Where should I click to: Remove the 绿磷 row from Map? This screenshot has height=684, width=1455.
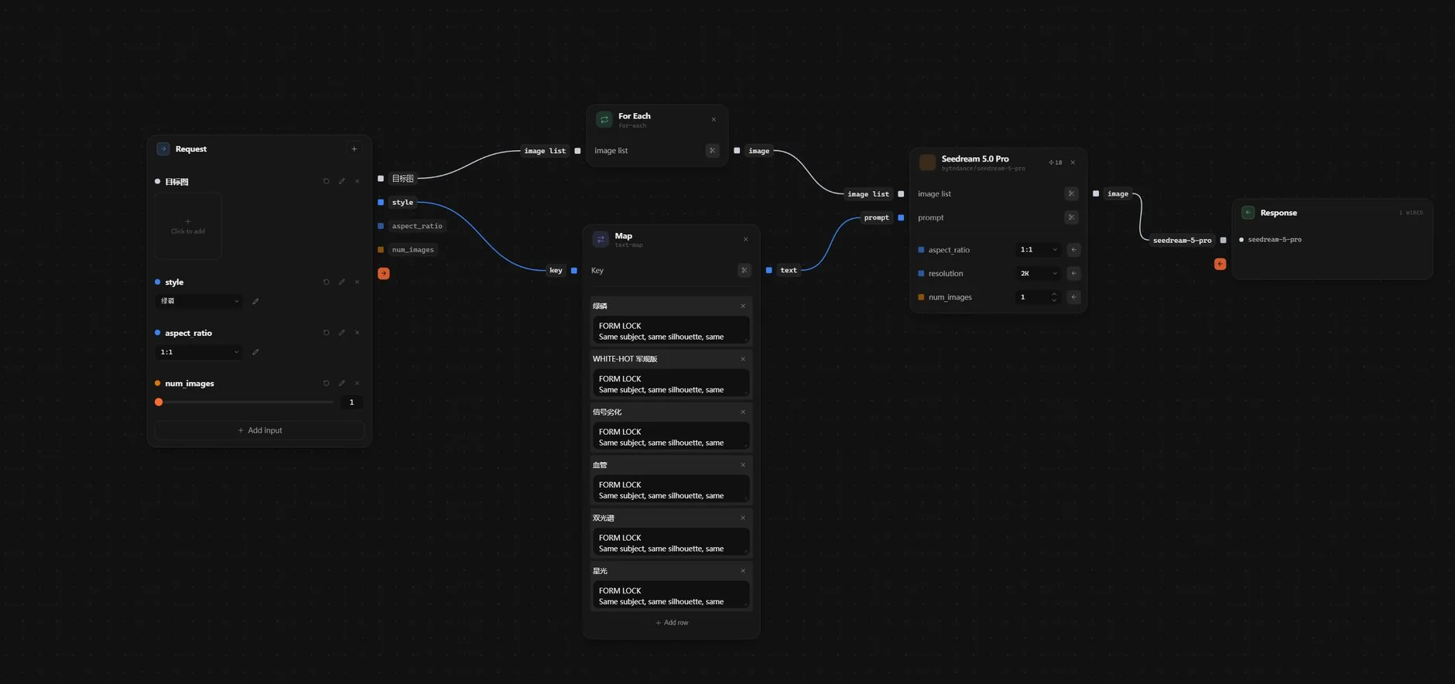point(743,306)
